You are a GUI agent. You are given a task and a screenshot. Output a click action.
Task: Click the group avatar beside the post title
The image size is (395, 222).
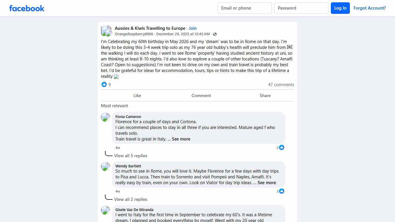click(106, 31)
